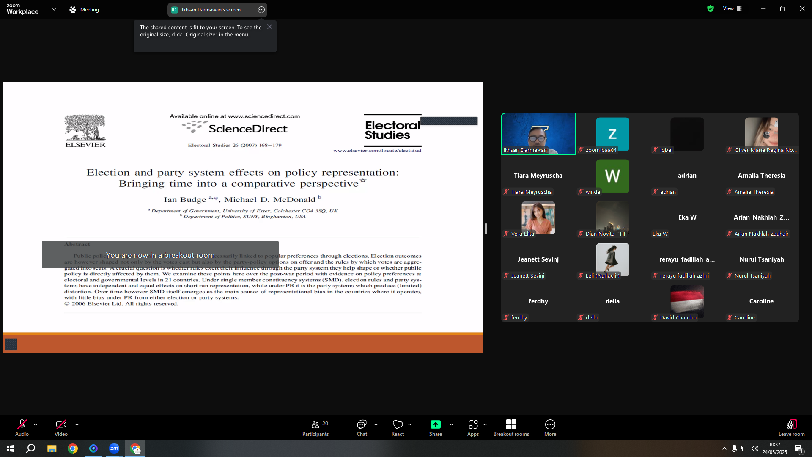Viewport: 812px width, 457px height.
Task: Open the notification center icon
Action: coord(798,449)
